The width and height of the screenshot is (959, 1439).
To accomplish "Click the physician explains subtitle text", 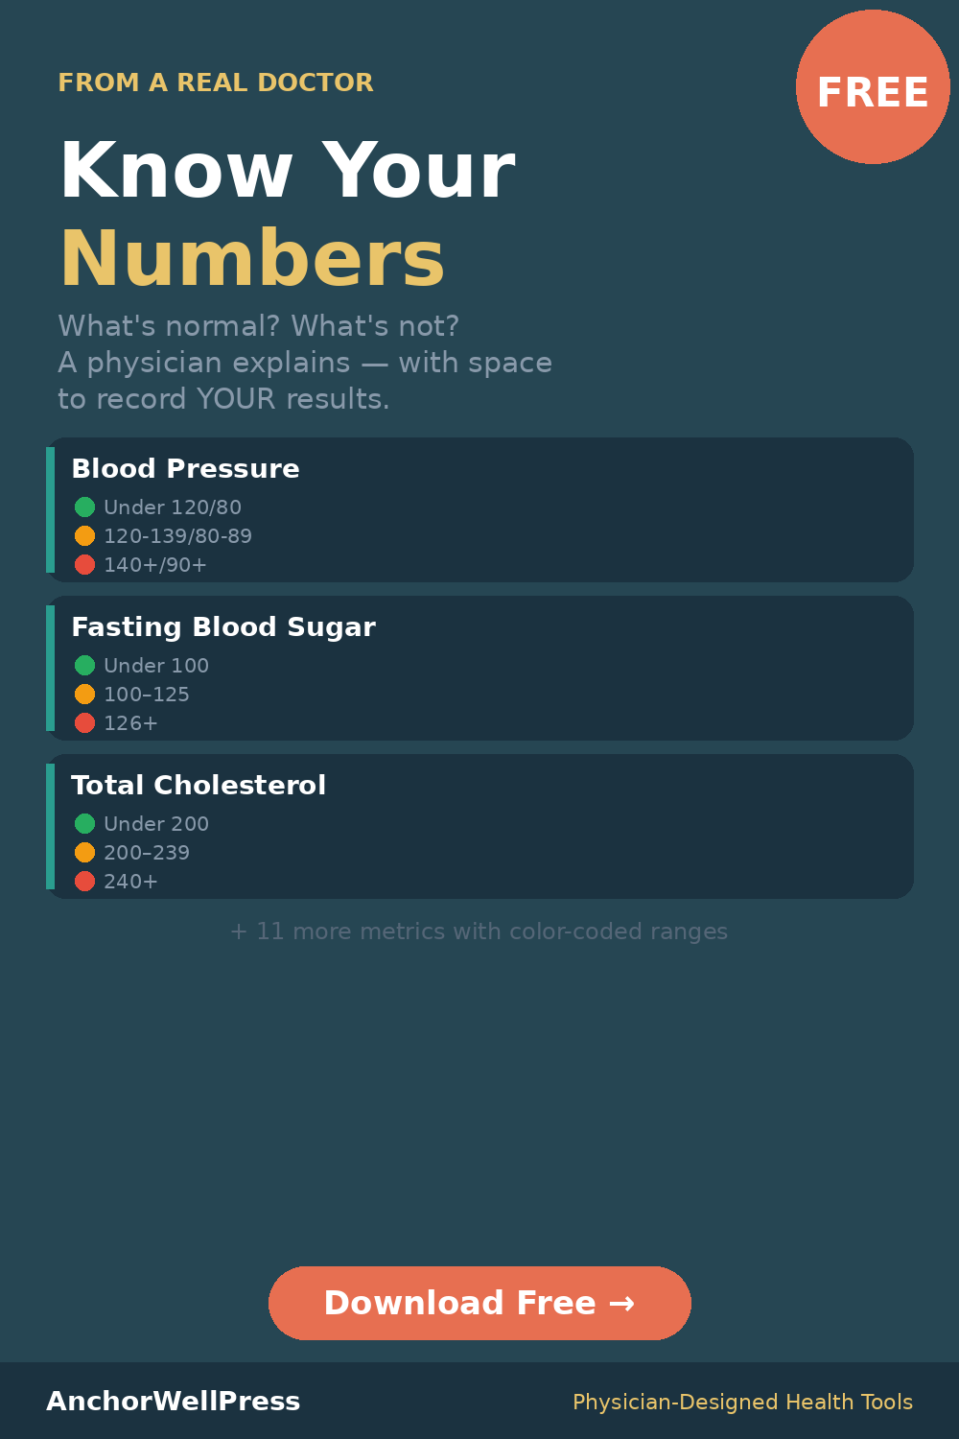I will [x=305, y=363].
